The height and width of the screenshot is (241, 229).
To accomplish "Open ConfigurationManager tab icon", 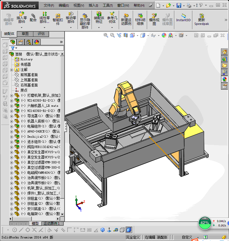I will click(x=29, y=42).
